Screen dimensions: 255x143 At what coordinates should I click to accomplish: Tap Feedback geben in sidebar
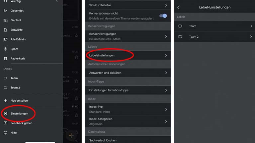point(21,123)
